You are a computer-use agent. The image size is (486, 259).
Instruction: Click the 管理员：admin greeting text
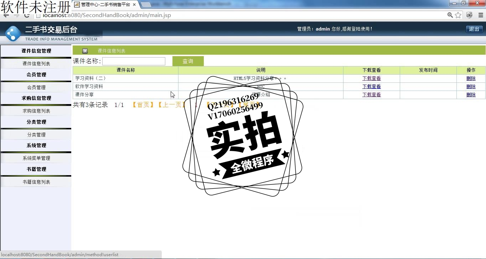[x=335, y=29]
